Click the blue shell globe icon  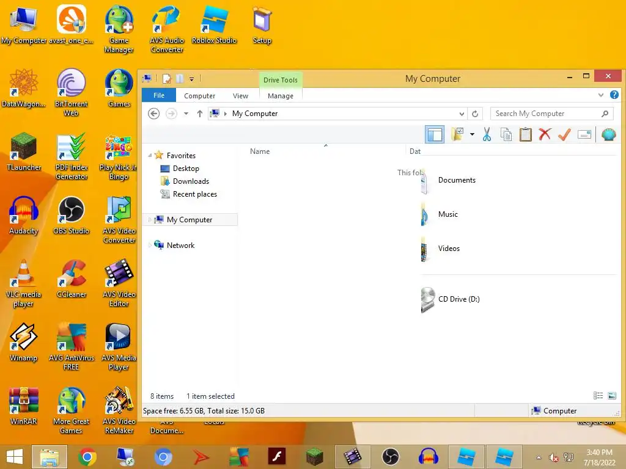(608, 134)
